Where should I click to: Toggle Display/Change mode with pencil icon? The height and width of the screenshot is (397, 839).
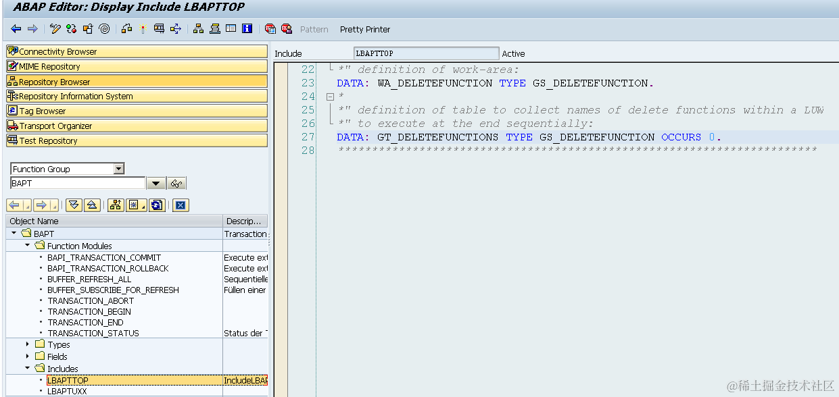point(55,29)
